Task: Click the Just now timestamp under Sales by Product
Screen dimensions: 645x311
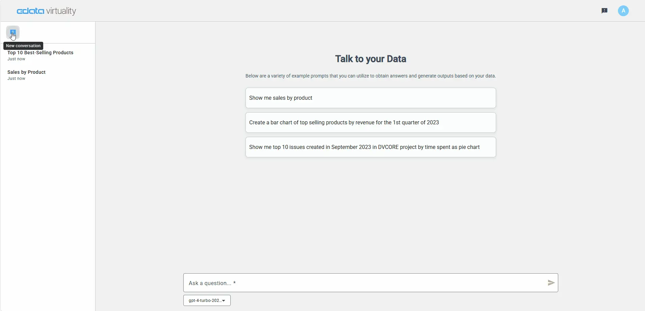Action: (x=16, y=78)
